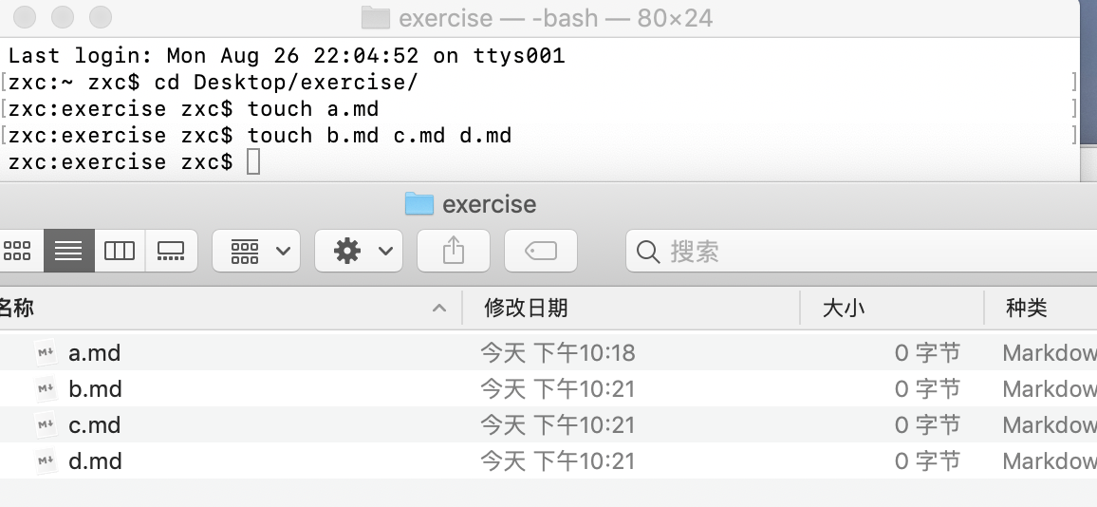Click the Edit Tags icon
This screenshot has height=507, width=1097.
pos(541,250)
